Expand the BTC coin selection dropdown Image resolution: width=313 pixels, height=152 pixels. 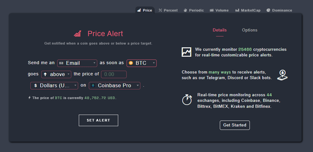142,63
